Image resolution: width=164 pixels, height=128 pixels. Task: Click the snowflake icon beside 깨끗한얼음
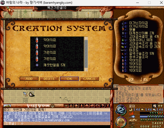point(37,65)
